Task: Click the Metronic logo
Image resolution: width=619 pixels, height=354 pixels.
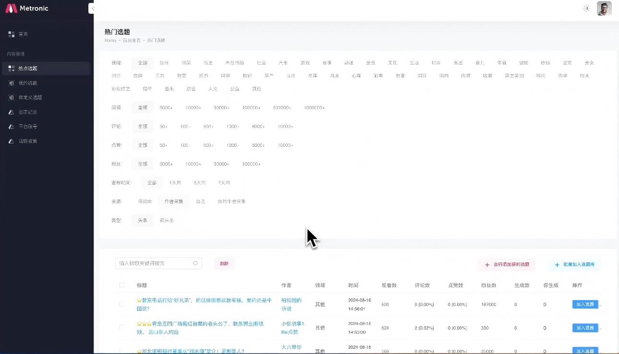Action: click(26, 8)
